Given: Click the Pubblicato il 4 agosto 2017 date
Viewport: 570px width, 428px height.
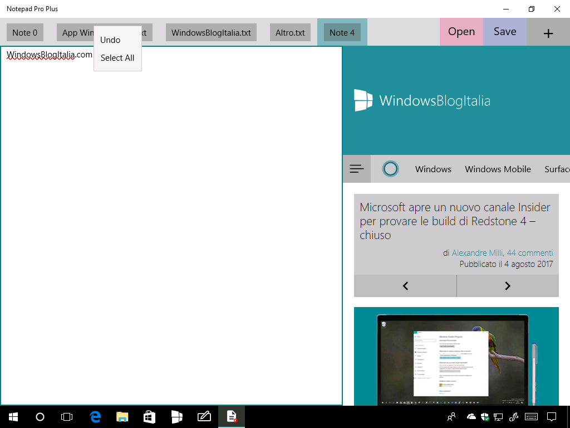Looking at the screenshot, I should [x=506, y=264].
